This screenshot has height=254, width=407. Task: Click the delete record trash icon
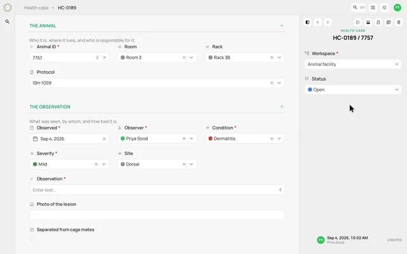coord(399,22)
